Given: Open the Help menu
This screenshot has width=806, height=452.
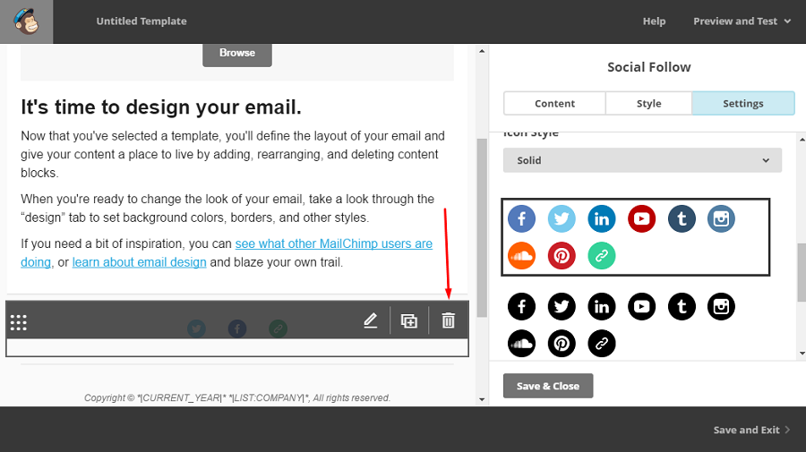Looking at the screenshot, I should pos(654,21).
